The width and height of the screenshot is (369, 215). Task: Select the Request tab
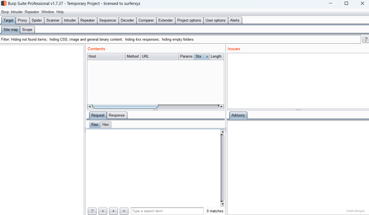click(x=98, y=115)
